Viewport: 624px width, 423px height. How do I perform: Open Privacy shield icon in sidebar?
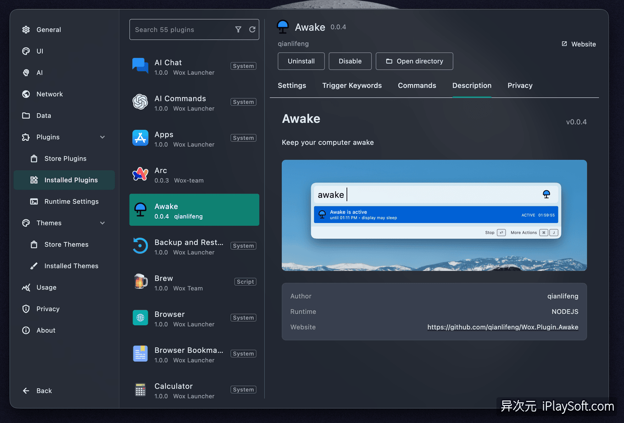pyautogui.click(x=26, y=309)
